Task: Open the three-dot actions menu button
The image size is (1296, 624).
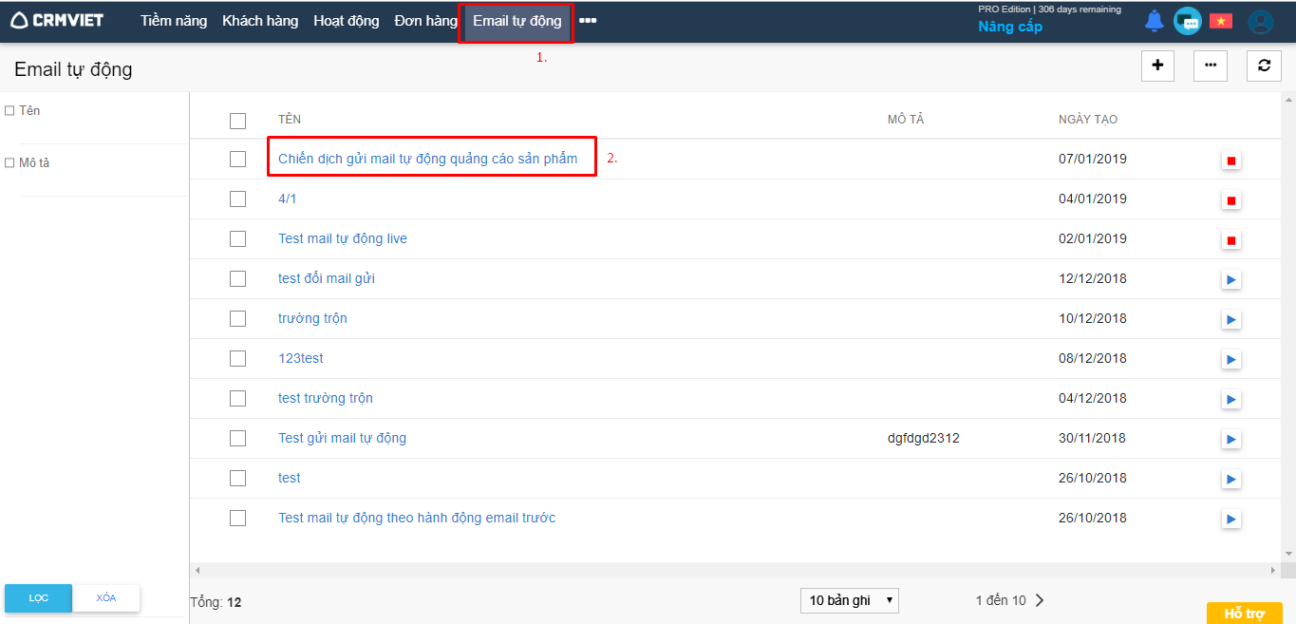Action: click(1210, 66)
